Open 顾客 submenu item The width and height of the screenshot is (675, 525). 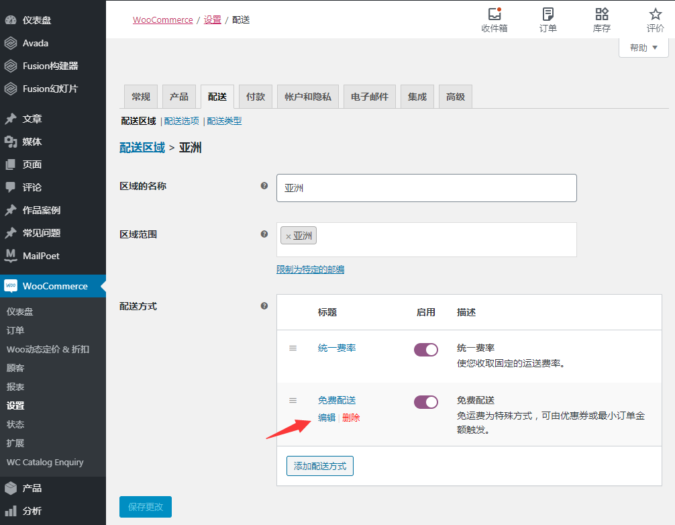click(15, 368)
